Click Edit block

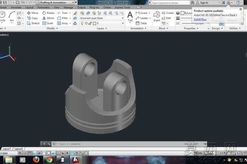coord(166,18)
